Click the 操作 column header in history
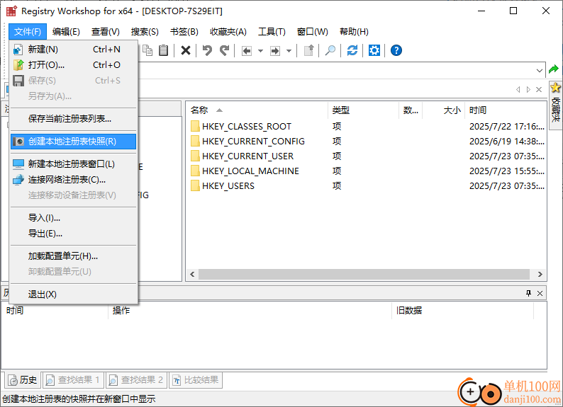Screen dimensions: 563x407 point(250,311)
